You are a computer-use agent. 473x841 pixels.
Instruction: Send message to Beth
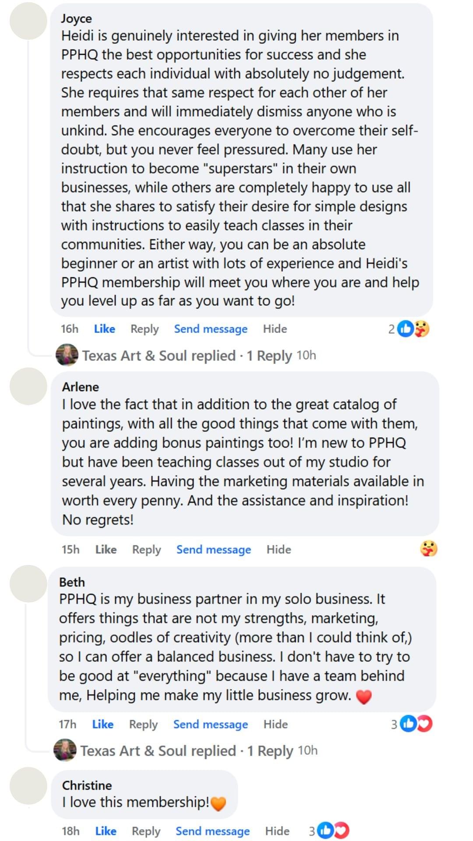click(210, 724)
